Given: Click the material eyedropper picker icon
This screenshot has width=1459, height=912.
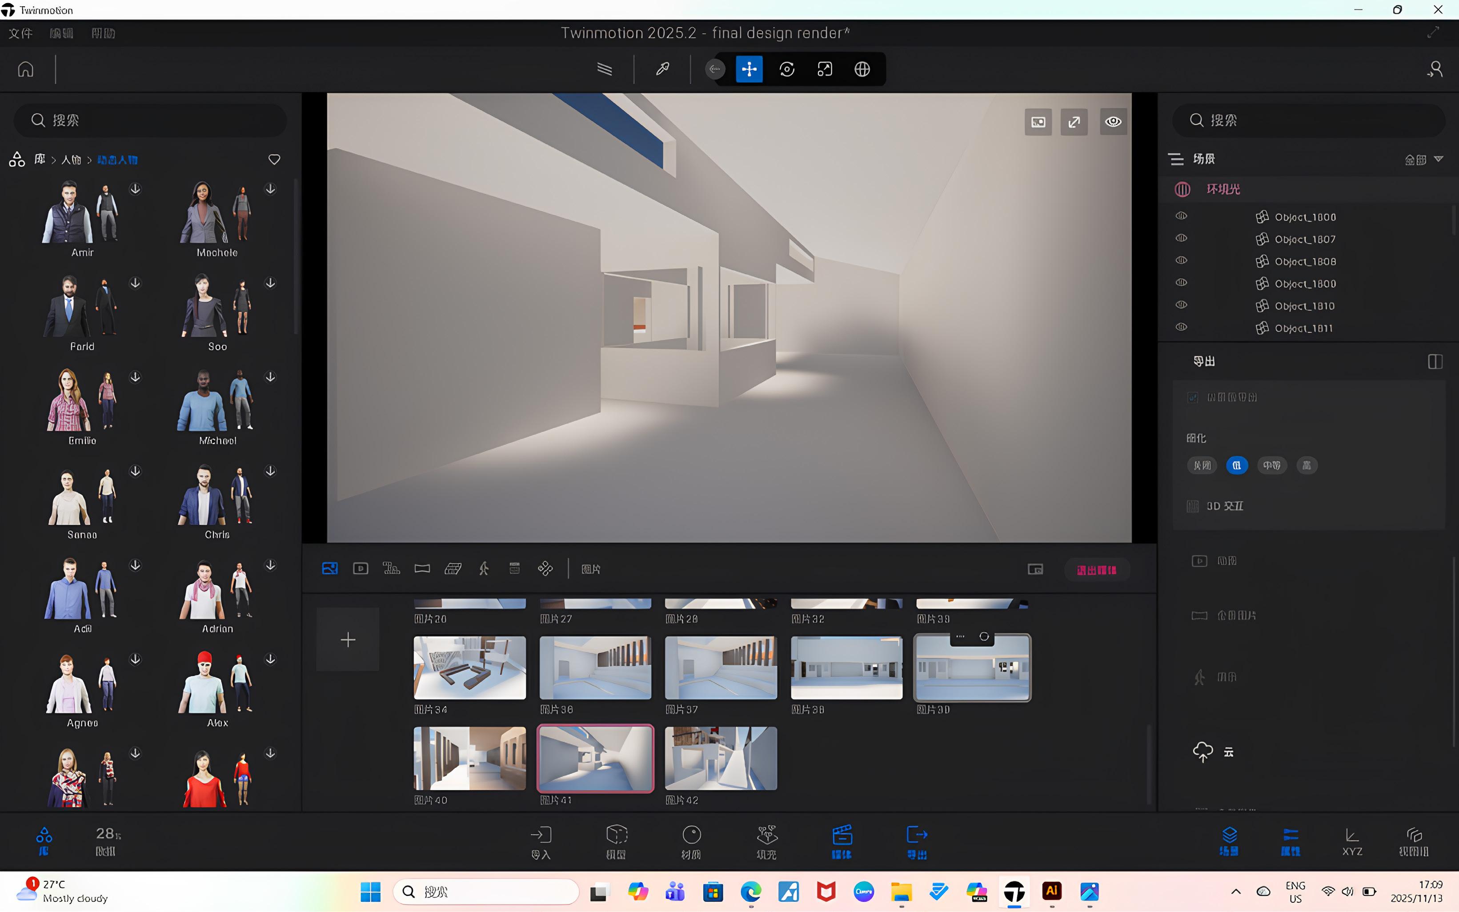Looking at the screenshot, I should 662,69.
